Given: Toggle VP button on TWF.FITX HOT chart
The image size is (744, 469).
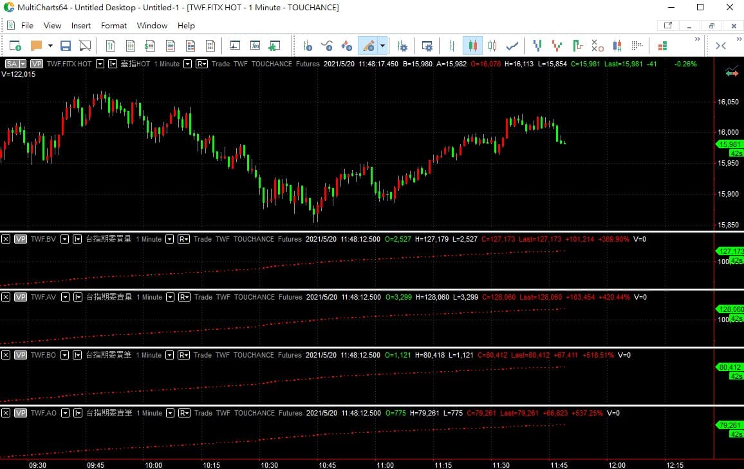Looking at the screenshot, I should pos(37,64).
